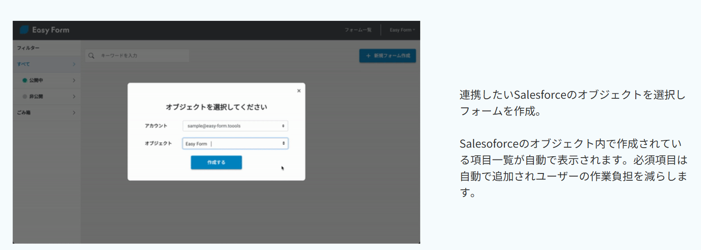Open フォーム一覧 in top navigation
The image size is (701, 250).
click(x=358, y=30)
